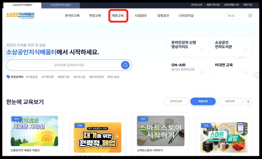Open the hamburger menu icon

pyautogui.click(x=250, y=16)
